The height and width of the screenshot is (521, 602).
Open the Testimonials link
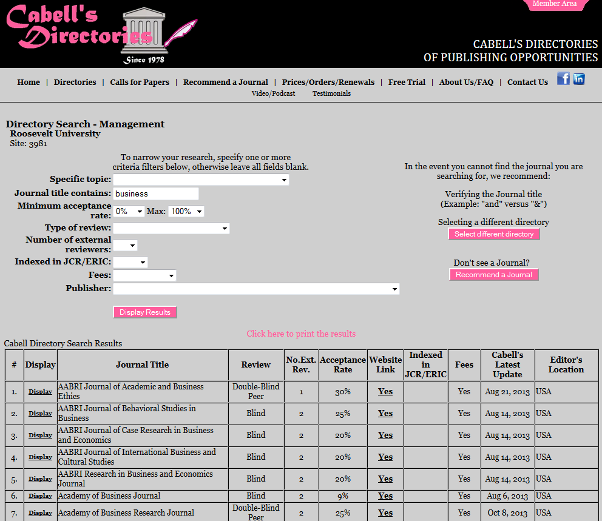(331, 93)
